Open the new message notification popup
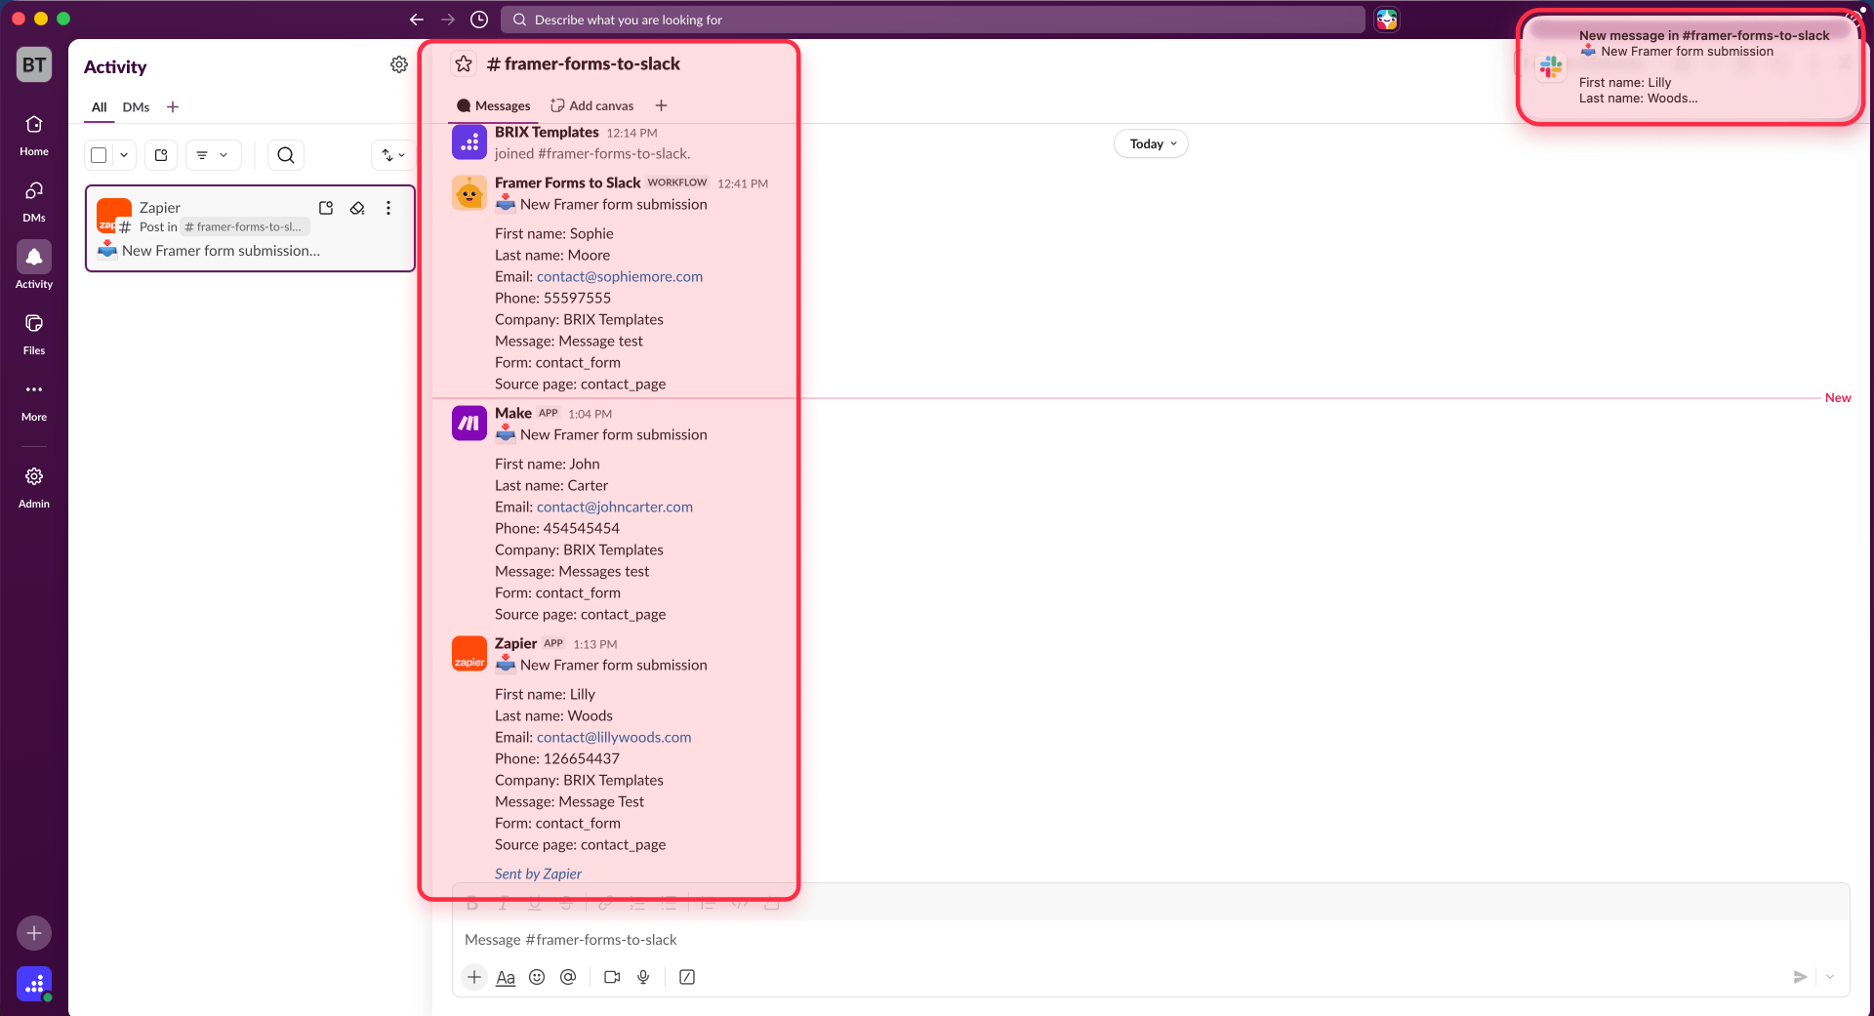The width and height of the screenshot is (1874, 1016). [x=1691, y=66]
